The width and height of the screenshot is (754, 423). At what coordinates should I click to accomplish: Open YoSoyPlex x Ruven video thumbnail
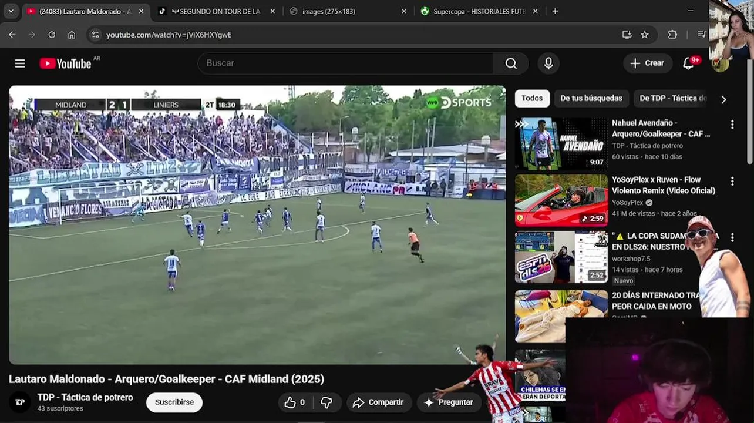pos(561,200)
